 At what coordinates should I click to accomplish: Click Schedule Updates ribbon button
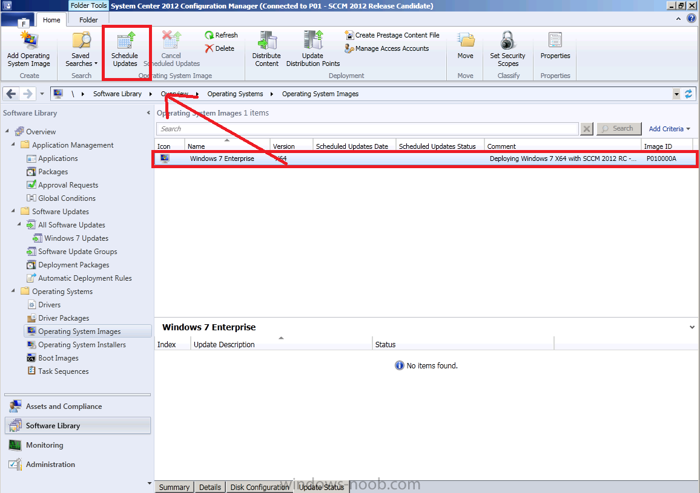coord(125,49)
